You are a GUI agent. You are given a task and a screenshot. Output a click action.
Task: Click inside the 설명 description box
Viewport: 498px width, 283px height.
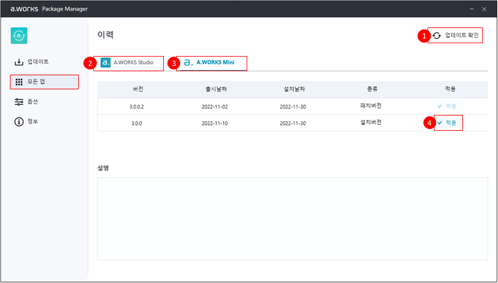click(293, 219)
